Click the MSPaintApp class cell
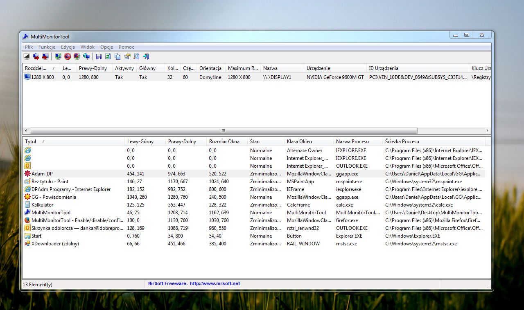The image size is (524, 310). tap(300, 181)
